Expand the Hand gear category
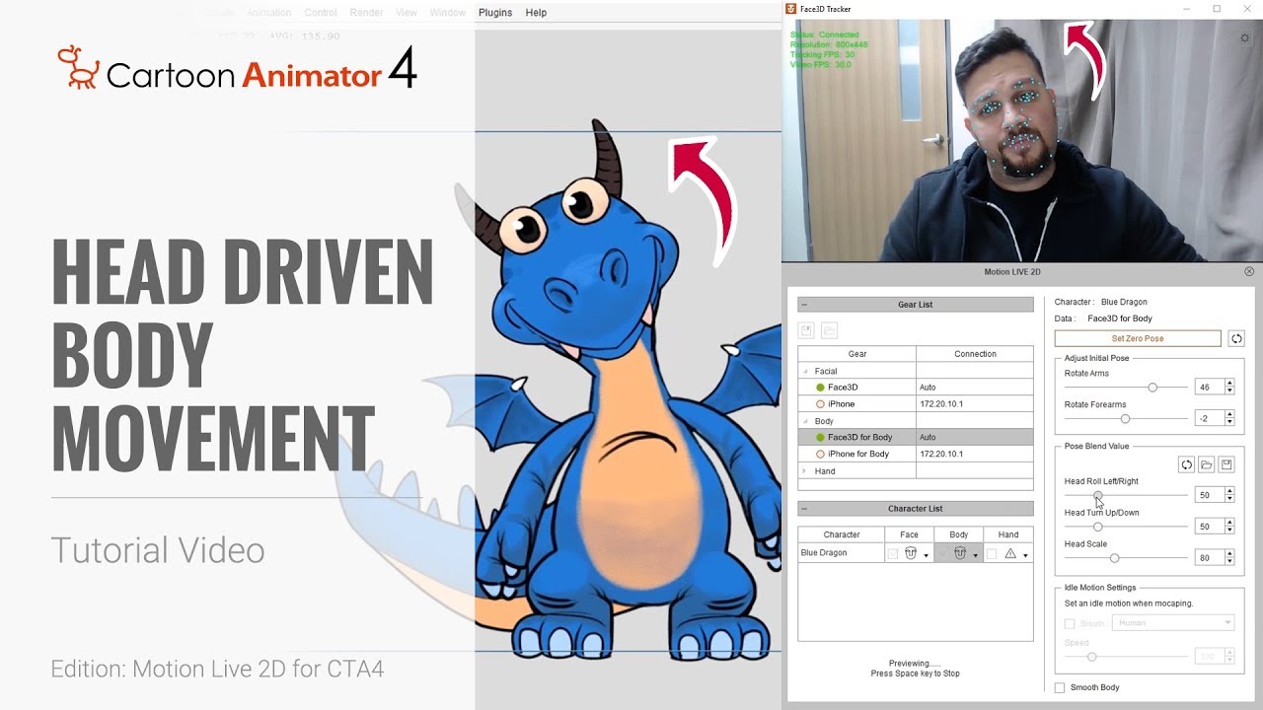1263x710 pixels. (x=804, y=471)
